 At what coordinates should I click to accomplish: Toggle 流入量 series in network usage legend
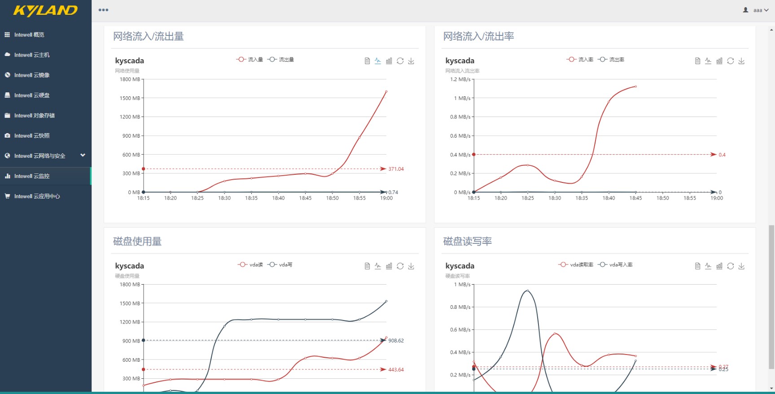point(250,60)
